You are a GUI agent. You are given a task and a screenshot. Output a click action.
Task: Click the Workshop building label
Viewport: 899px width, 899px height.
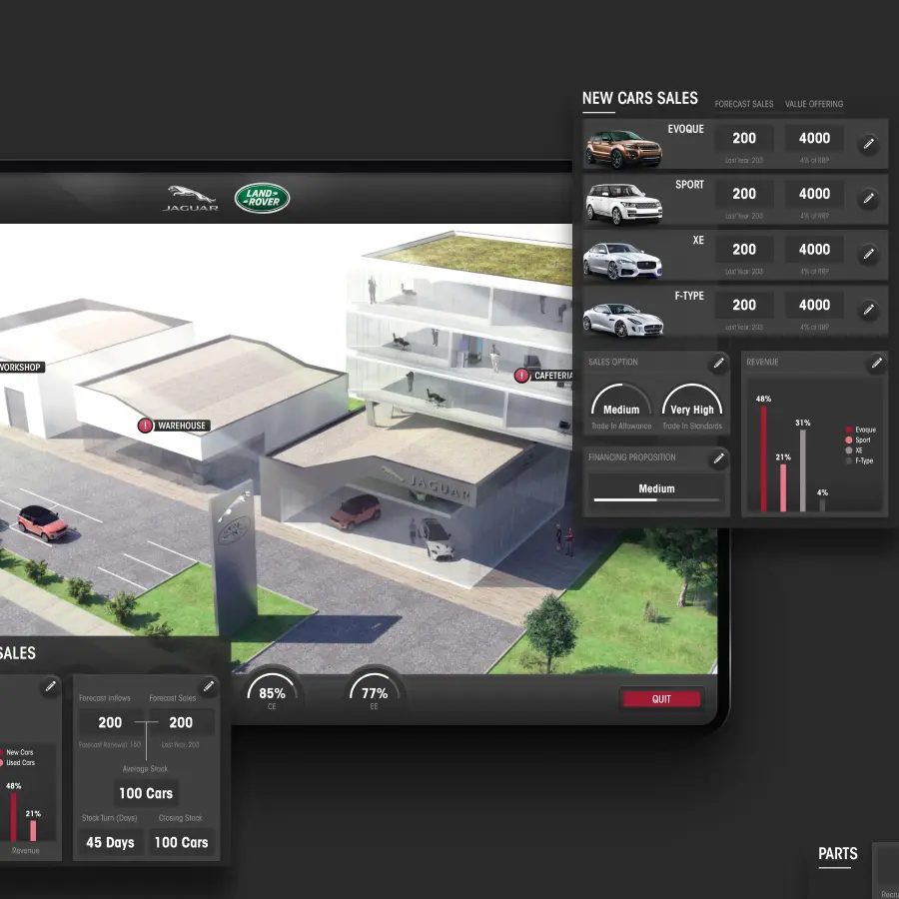coord(21,367)
